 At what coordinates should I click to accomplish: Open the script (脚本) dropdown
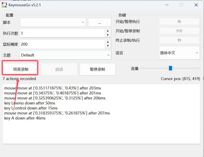[x=53, y=22]
